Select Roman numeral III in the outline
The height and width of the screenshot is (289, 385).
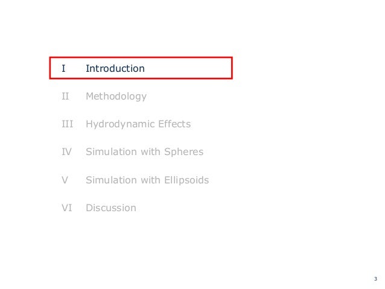(67, 124)
